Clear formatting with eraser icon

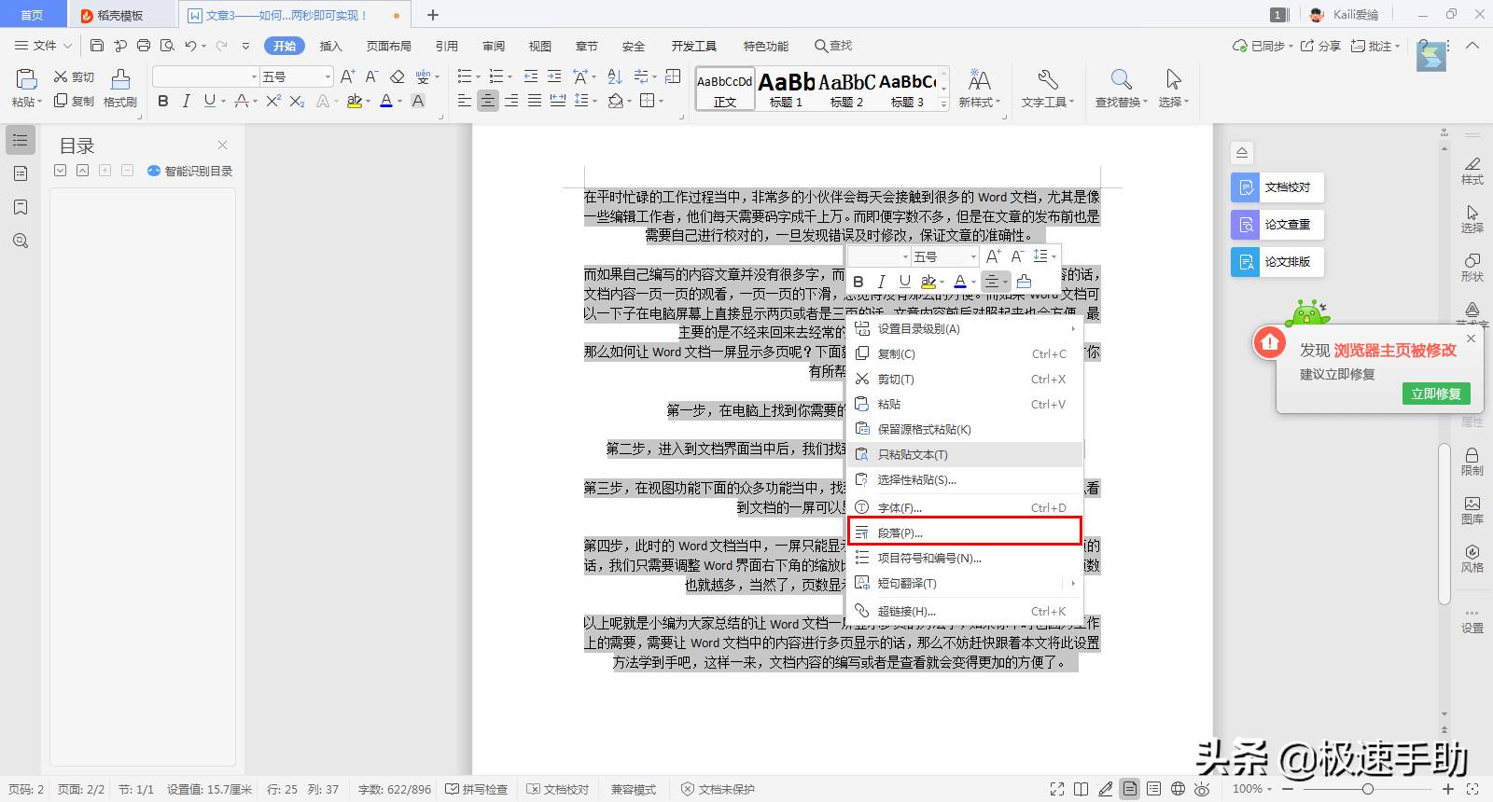[398, 76]
